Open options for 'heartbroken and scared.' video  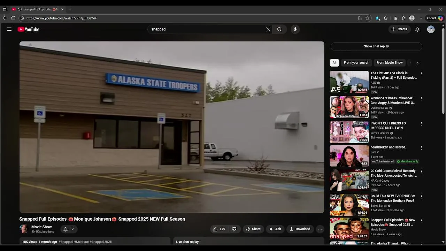coord(421,148)
